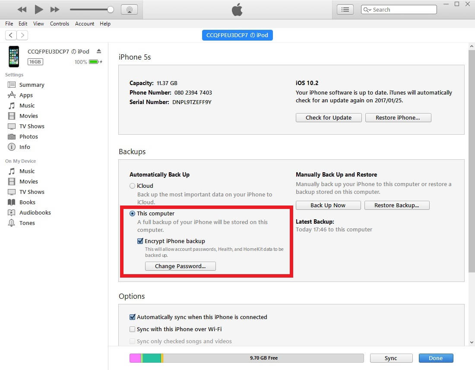Rewind to the previous track
Image resolution: width=475 pixels, height=370 pixels.
(x=22, y=9)
